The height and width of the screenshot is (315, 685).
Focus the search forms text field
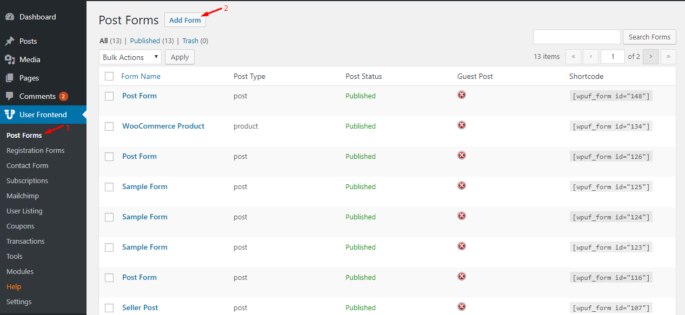tap(576, 37)
